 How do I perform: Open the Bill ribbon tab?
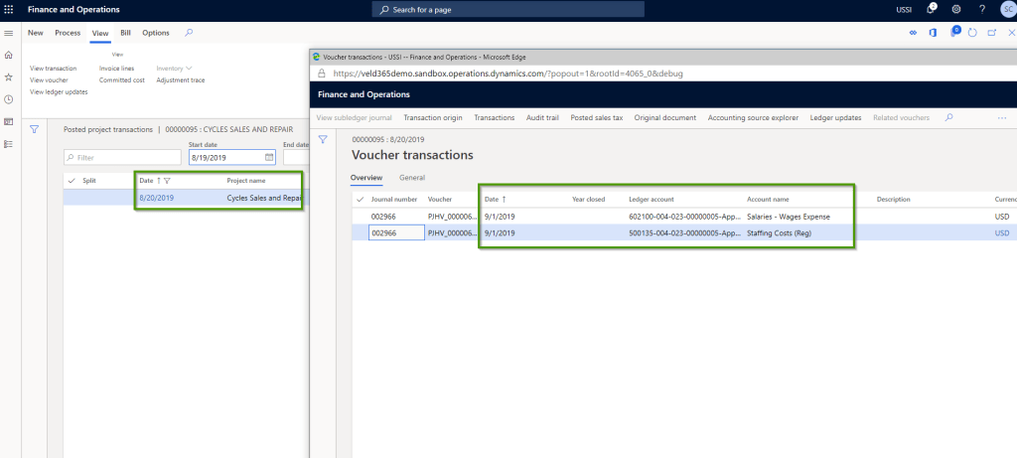[x=125, y=33]
